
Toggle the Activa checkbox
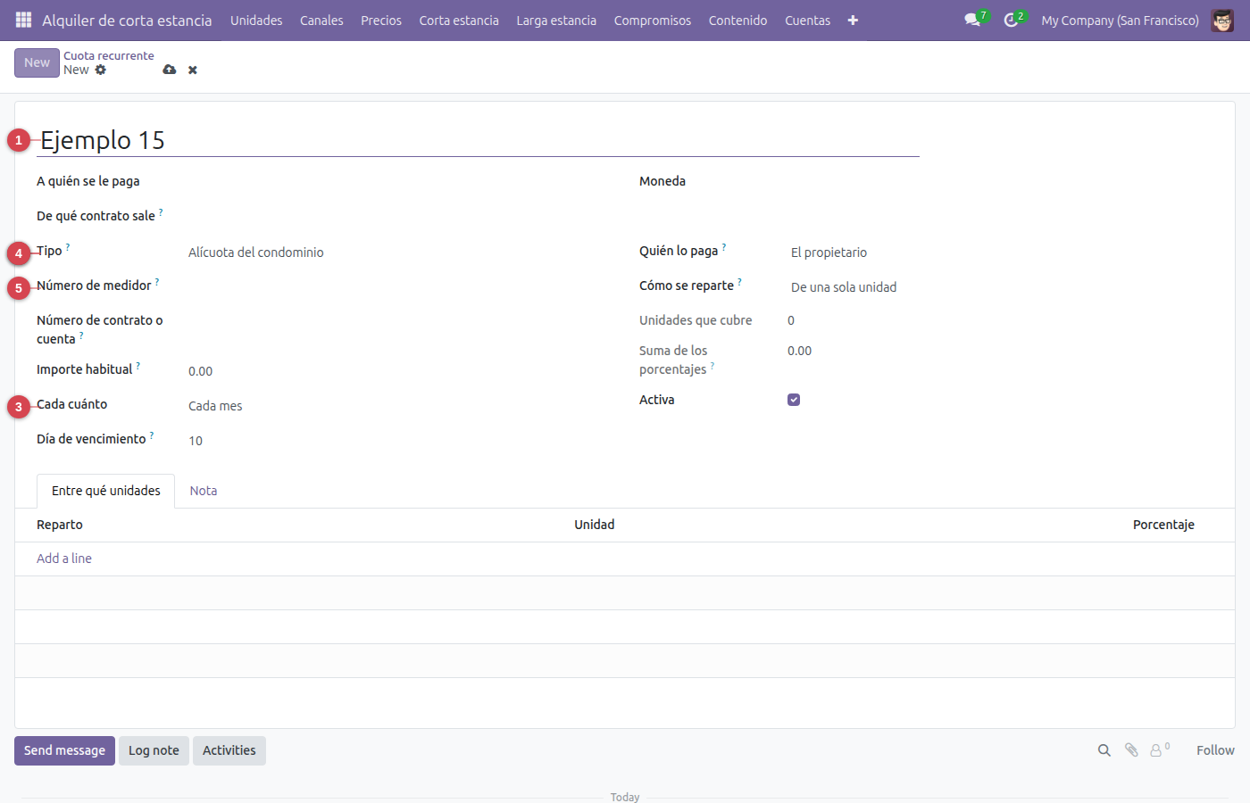click(x=794, y=400)
